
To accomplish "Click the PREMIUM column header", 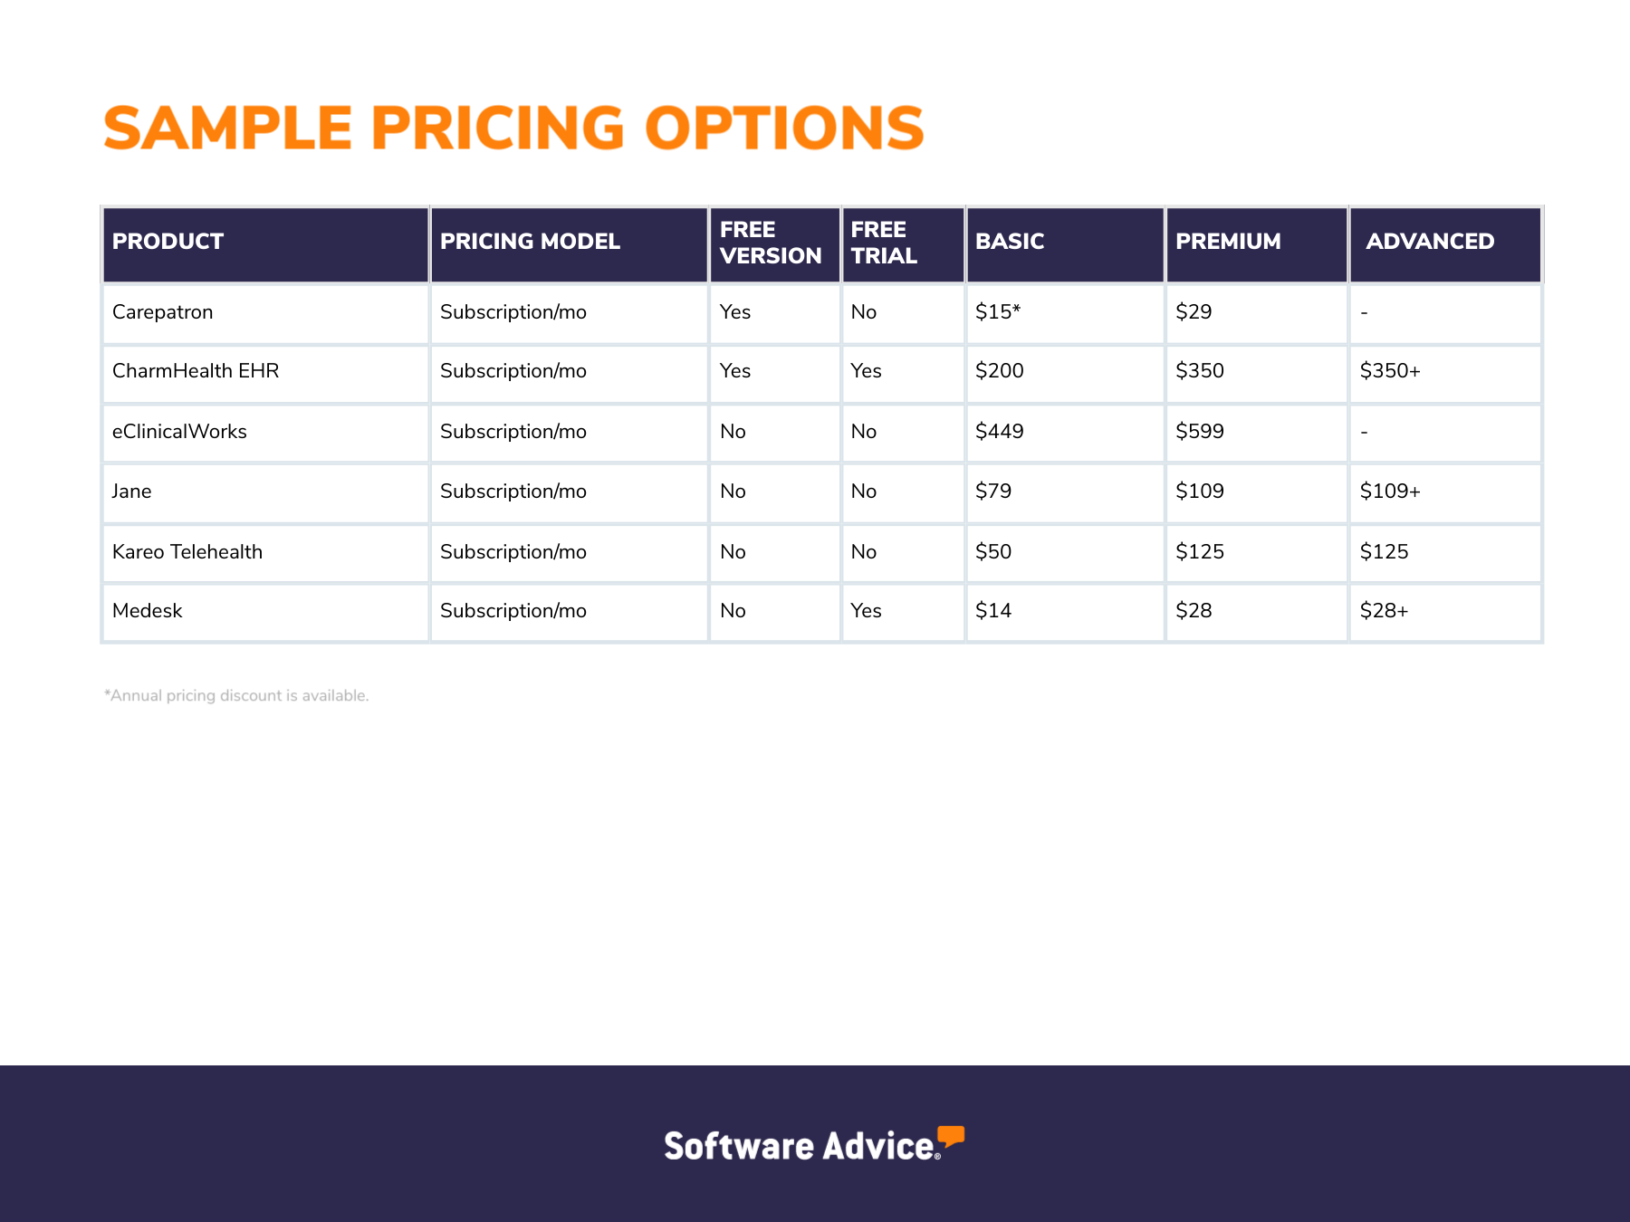I will pyautogui.click(x=1257, y=244).
